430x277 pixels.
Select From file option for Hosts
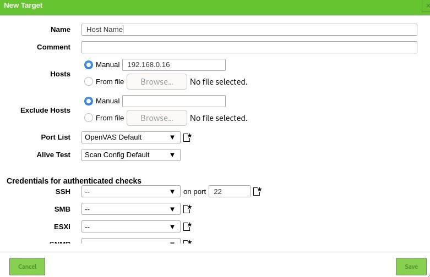tap(88, 81)
